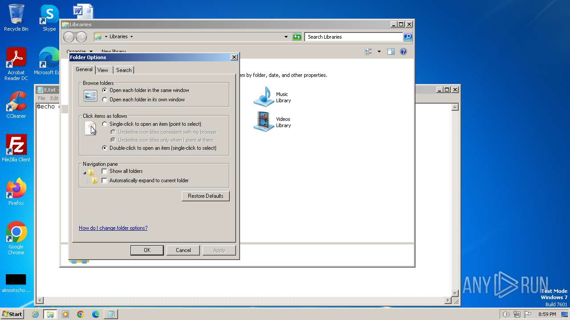Viewport: 570px width, 320px height.
Task: Click the Start button
Action: [x=12, y=314]
